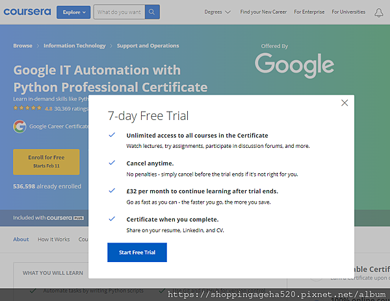390x301 pixels.
Task: Click checkmark beside Unlimited access
Action: coord(112,135)
